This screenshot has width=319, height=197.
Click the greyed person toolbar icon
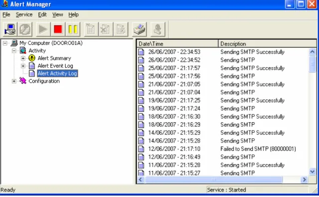pos(158,29)
